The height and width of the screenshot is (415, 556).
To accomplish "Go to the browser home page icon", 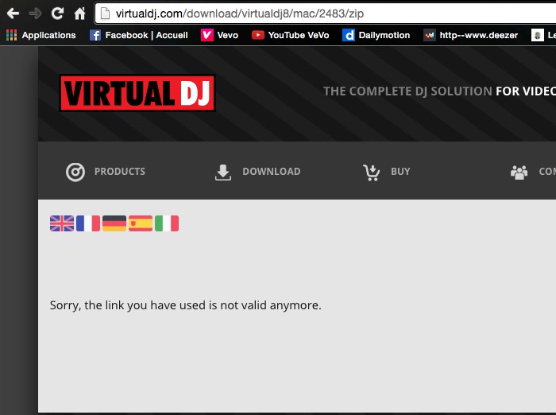I will click(79, 14).
